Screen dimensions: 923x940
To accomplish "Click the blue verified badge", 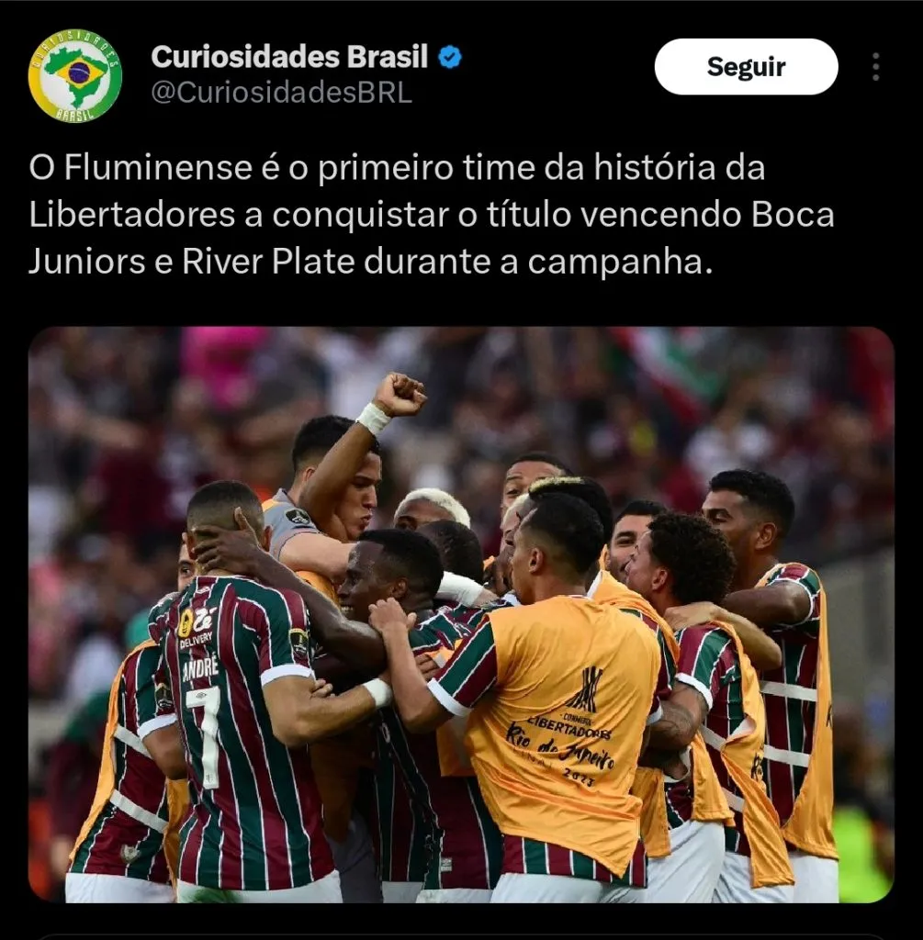I will pyautogui.click(x=450, y=57).
